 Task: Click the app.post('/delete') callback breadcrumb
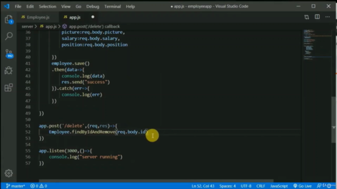pyautogui.click(x=91, y=27)
